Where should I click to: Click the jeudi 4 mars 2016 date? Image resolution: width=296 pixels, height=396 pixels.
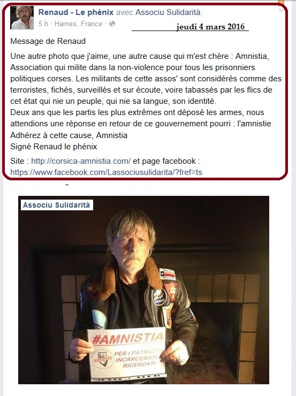tap(210, 27)
